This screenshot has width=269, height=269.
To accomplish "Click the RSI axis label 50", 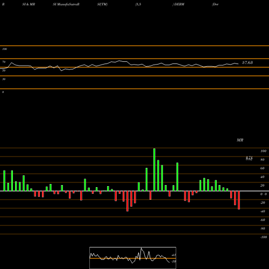I will (x=4, y=70).
